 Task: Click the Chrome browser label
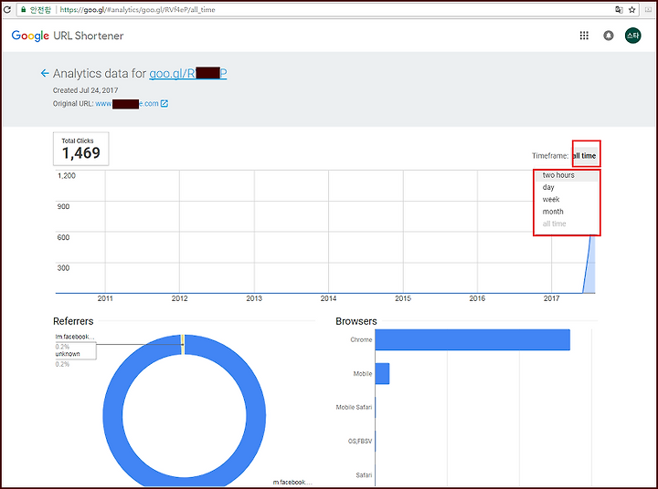click(x=361, y=339)
